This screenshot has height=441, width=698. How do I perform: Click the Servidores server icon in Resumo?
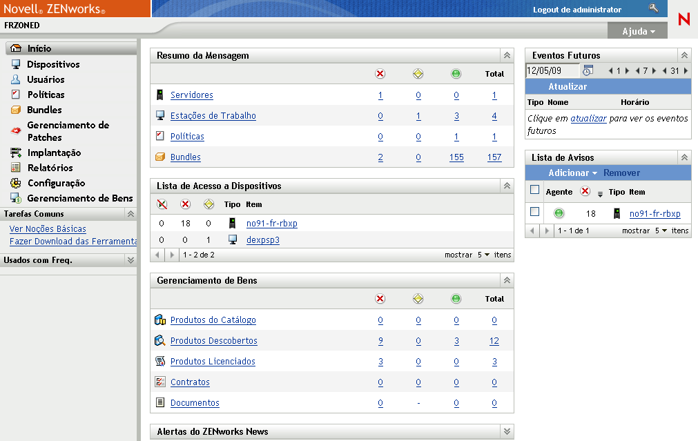point(159,95)
